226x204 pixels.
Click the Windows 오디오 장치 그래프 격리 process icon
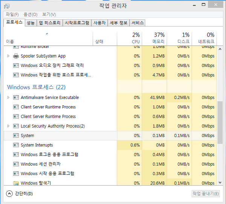16,65
